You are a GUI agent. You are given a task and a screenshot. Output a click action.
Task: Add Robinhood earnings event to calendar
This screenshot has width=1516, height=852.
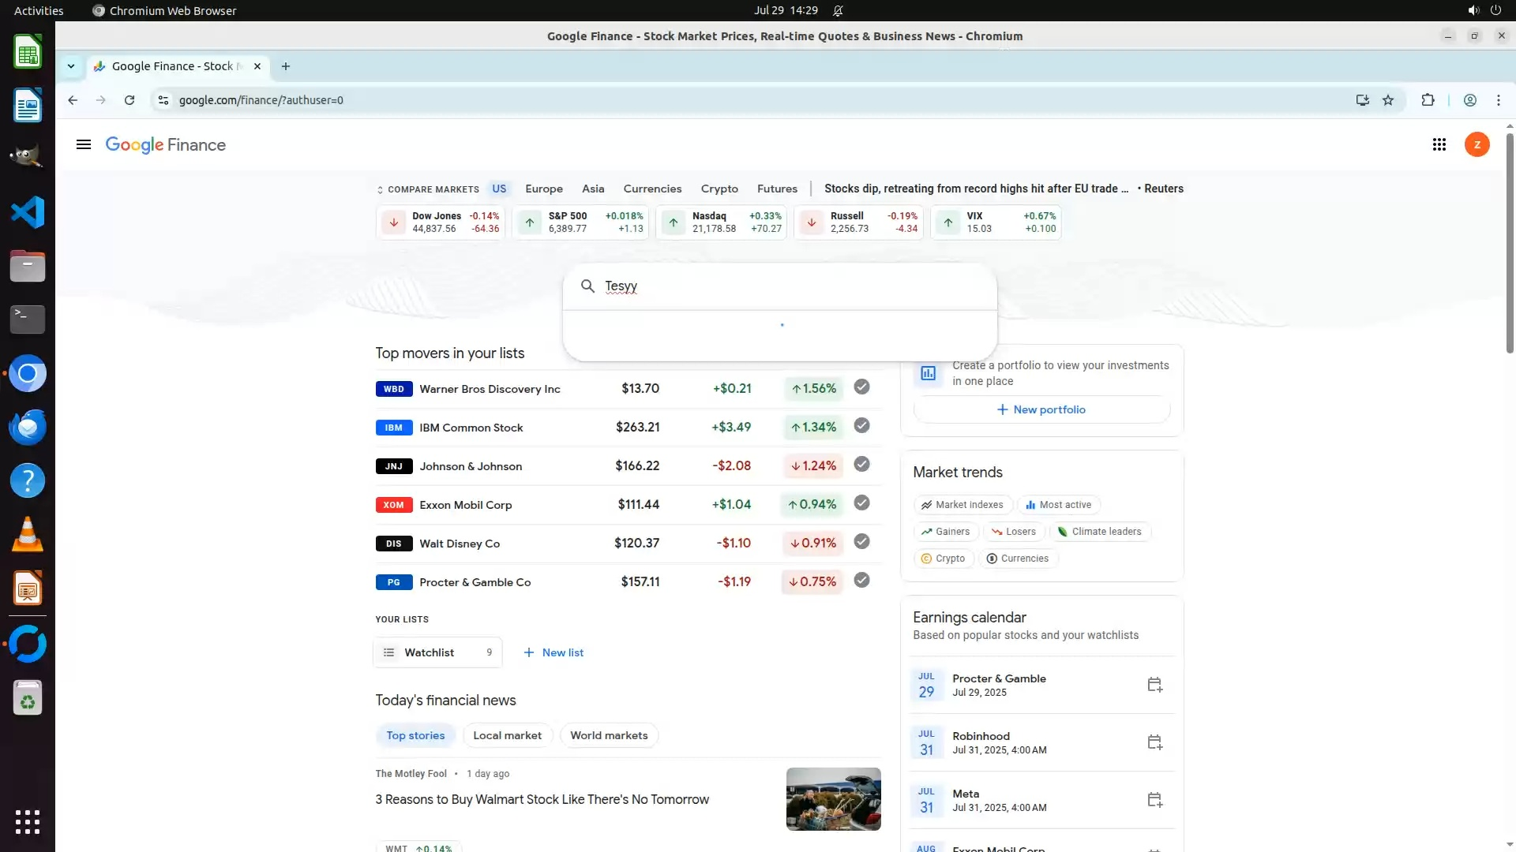point(1154,742)
